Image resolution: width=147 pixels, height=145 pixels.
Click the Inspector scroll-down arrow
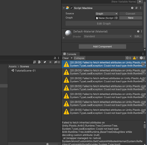click(145, 50)
